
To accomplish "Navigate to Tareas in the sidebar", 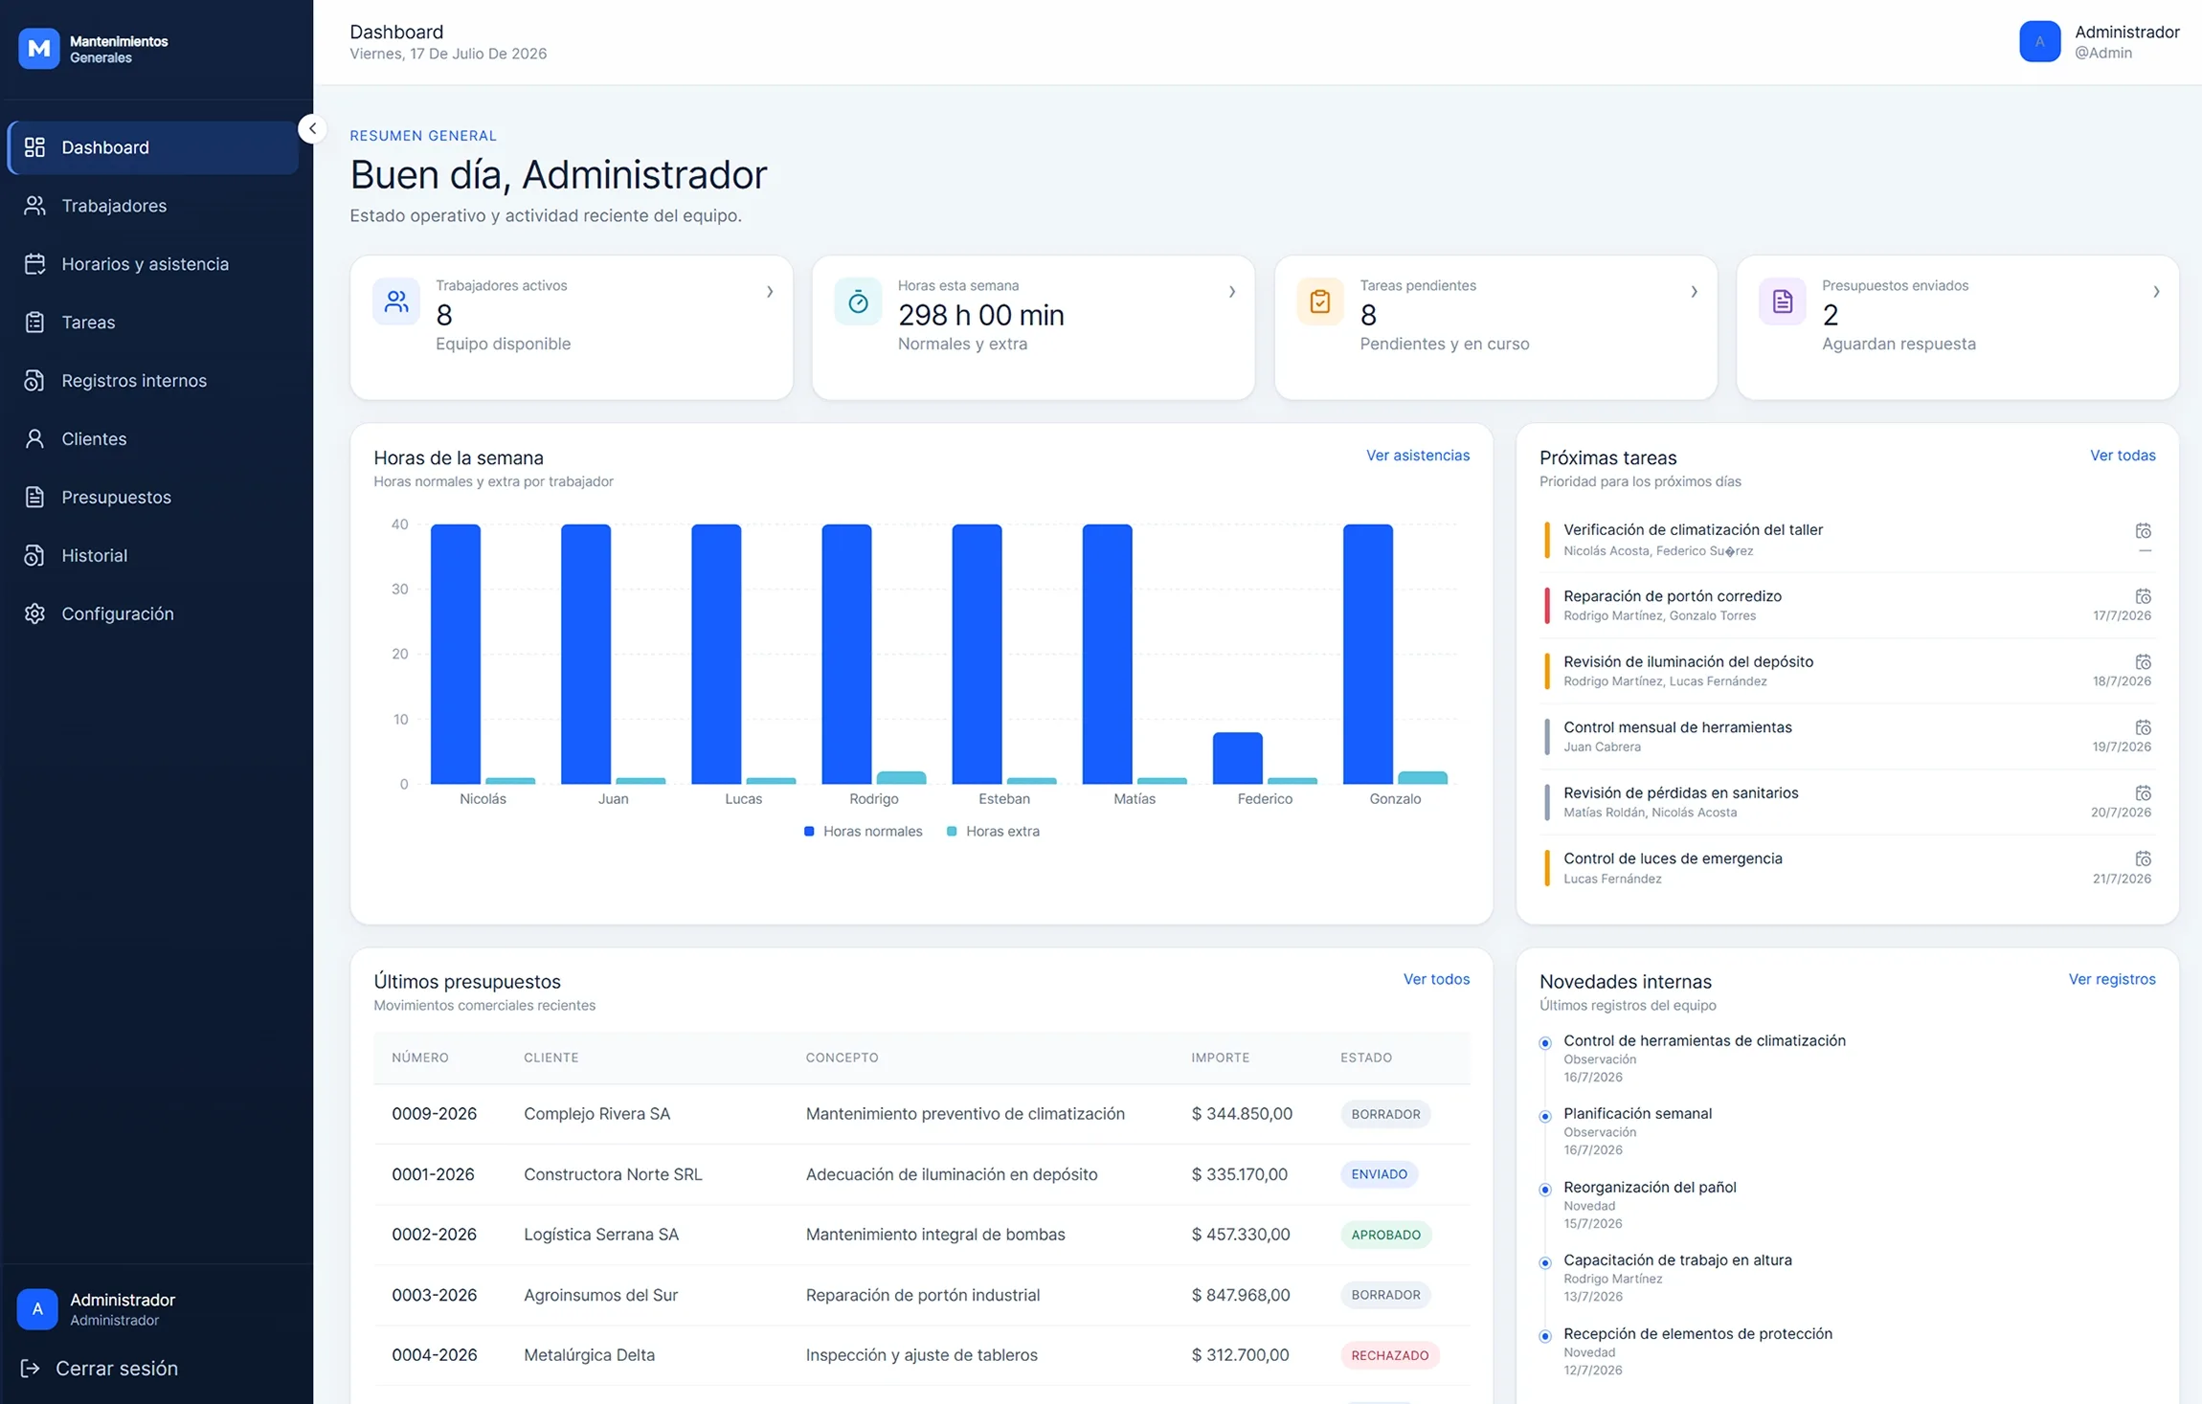I will coord(153,323).
